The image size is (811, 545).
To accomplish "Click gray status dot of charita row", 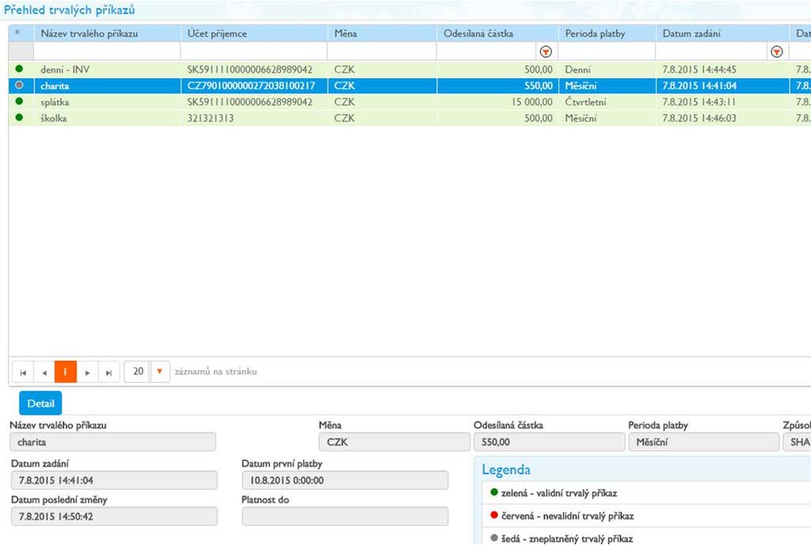I will point(19,85).
